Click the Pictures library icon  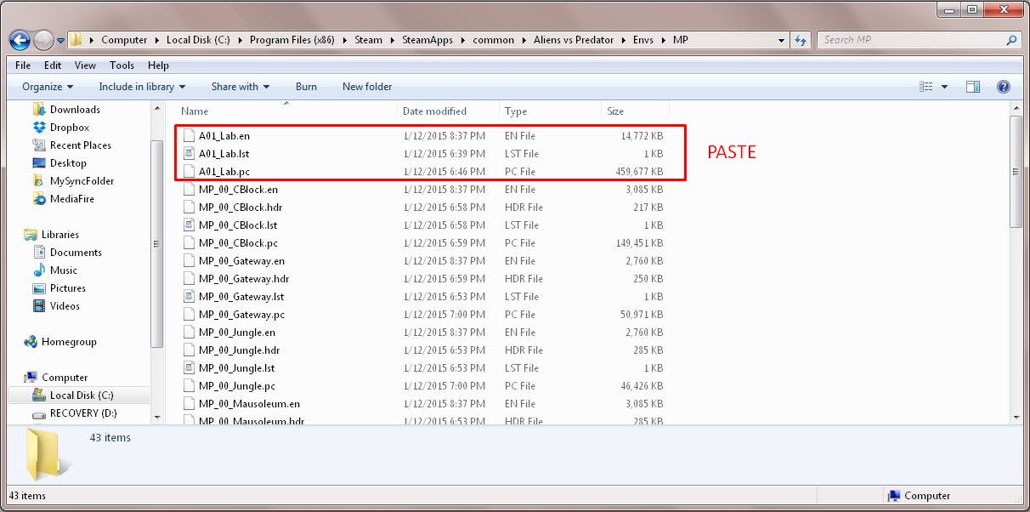pos(38,288)
